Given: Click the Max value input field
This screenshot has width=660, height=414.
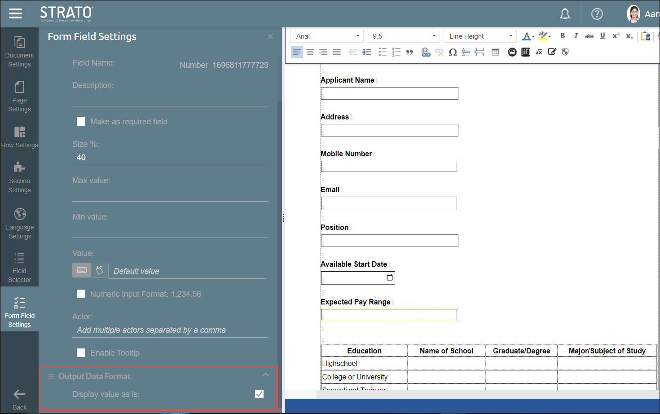Looking at the screenshot, I should [170, 194].
